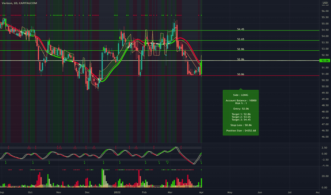Click May on the time axis
The image size is (331, 195).
pos(230,192)
